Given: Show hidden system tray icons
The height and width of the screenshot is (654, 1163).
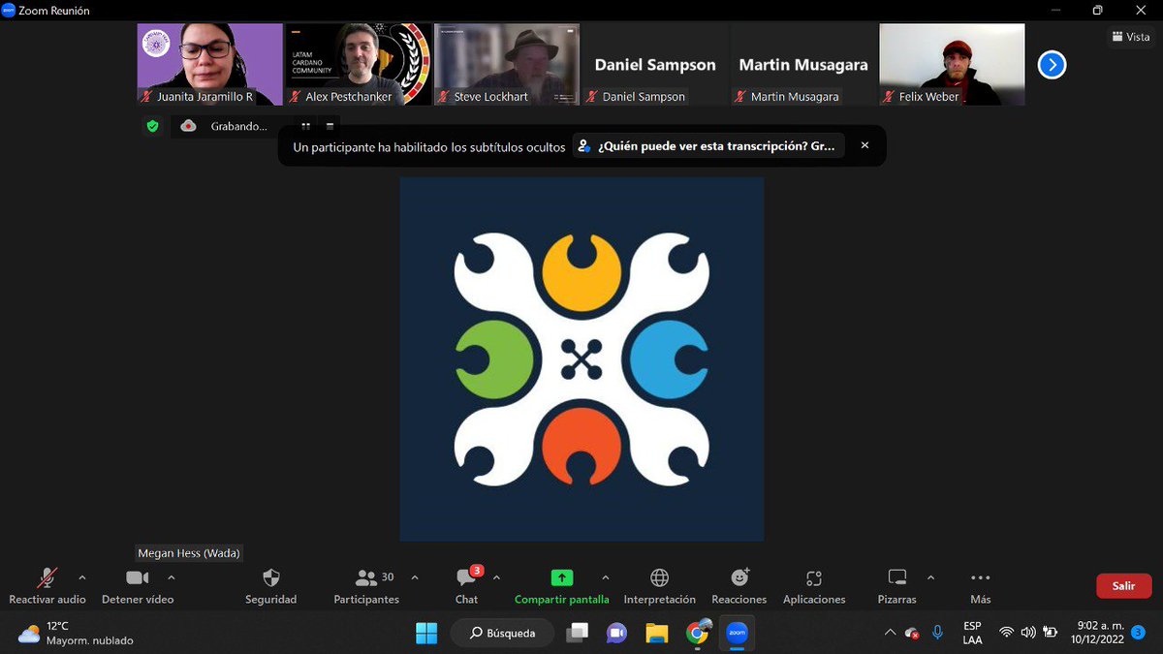Looking at the screenshot, I should (890, 633).
